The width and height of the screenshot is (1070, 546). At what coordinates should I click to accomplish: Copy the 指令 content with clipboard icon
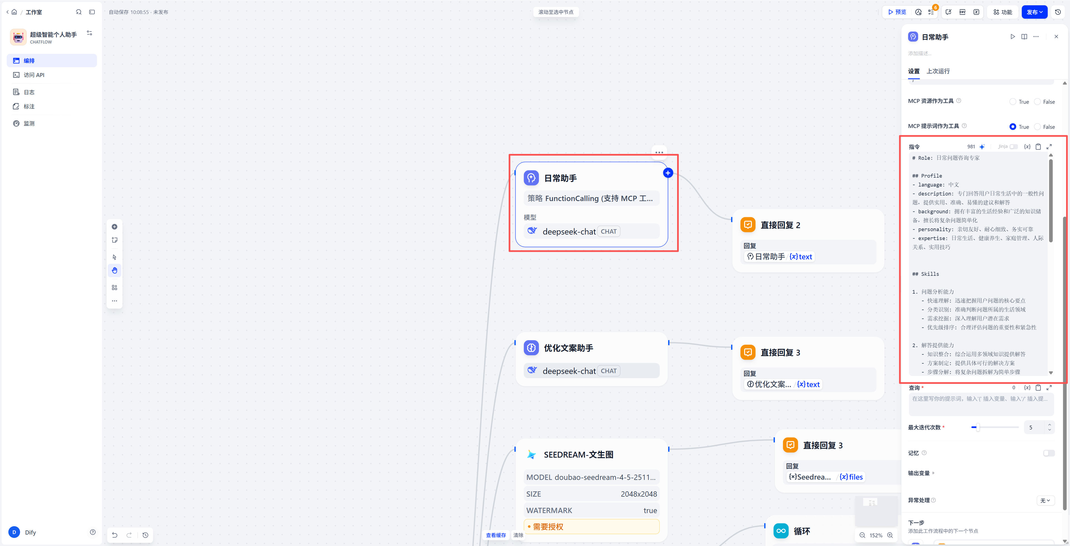[x=1038, y=146]
